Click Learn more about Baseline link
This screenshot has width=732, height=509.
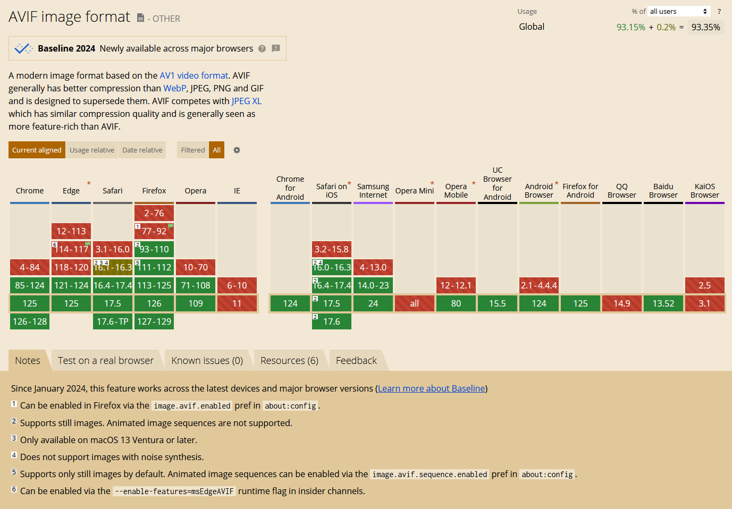tap(432, 388)
